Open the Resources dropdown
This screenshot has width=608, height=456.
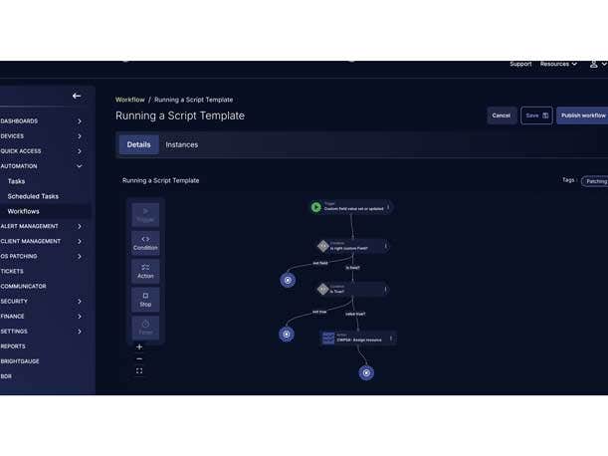click(558, 64)
